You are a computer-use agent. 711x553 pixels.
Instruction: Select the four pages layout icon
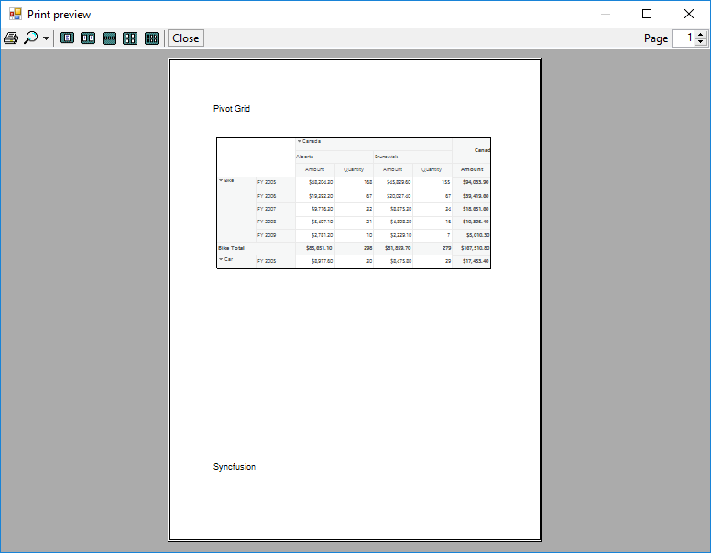pos(130,38)
